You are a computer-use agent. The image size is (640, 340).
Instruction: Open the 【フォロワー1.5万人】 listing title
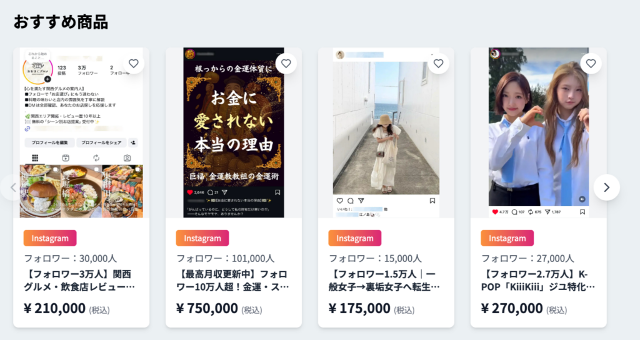pos(385,281)
